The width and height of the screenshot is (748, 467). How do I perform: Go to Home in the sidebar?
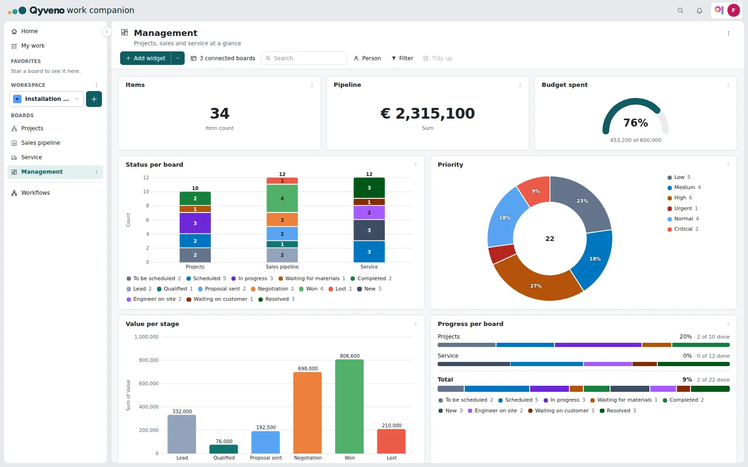click(55, 31)
